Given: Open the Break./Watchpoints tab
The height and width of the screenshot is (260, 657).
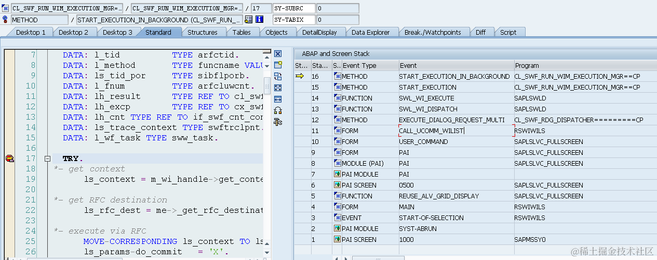Looking at the screenshot, I should click(x=433, y=32).
